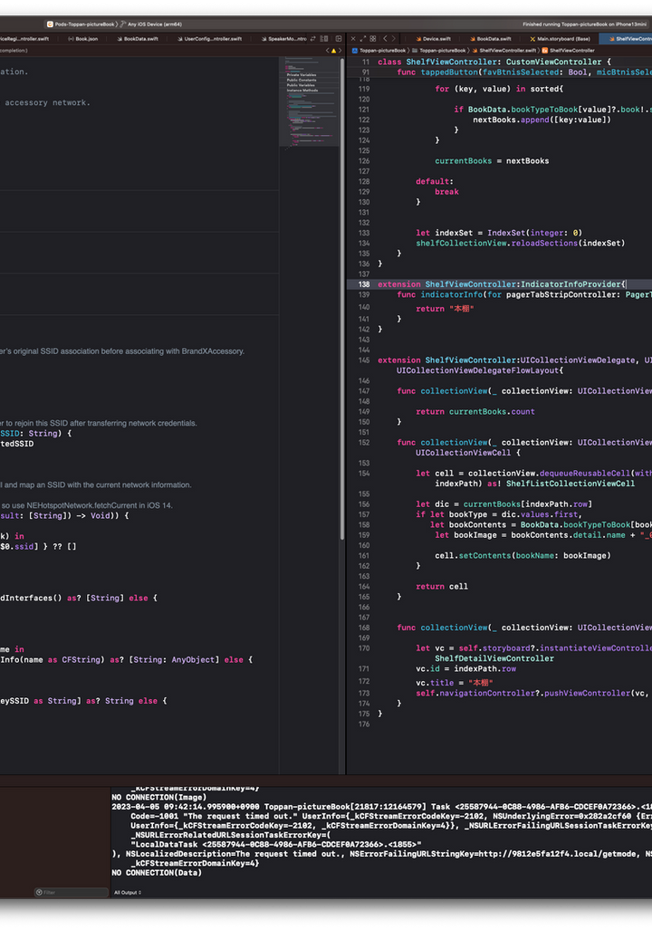
Task: Toggle the editor options layout icon in left editor
Action: coord(324,39)
